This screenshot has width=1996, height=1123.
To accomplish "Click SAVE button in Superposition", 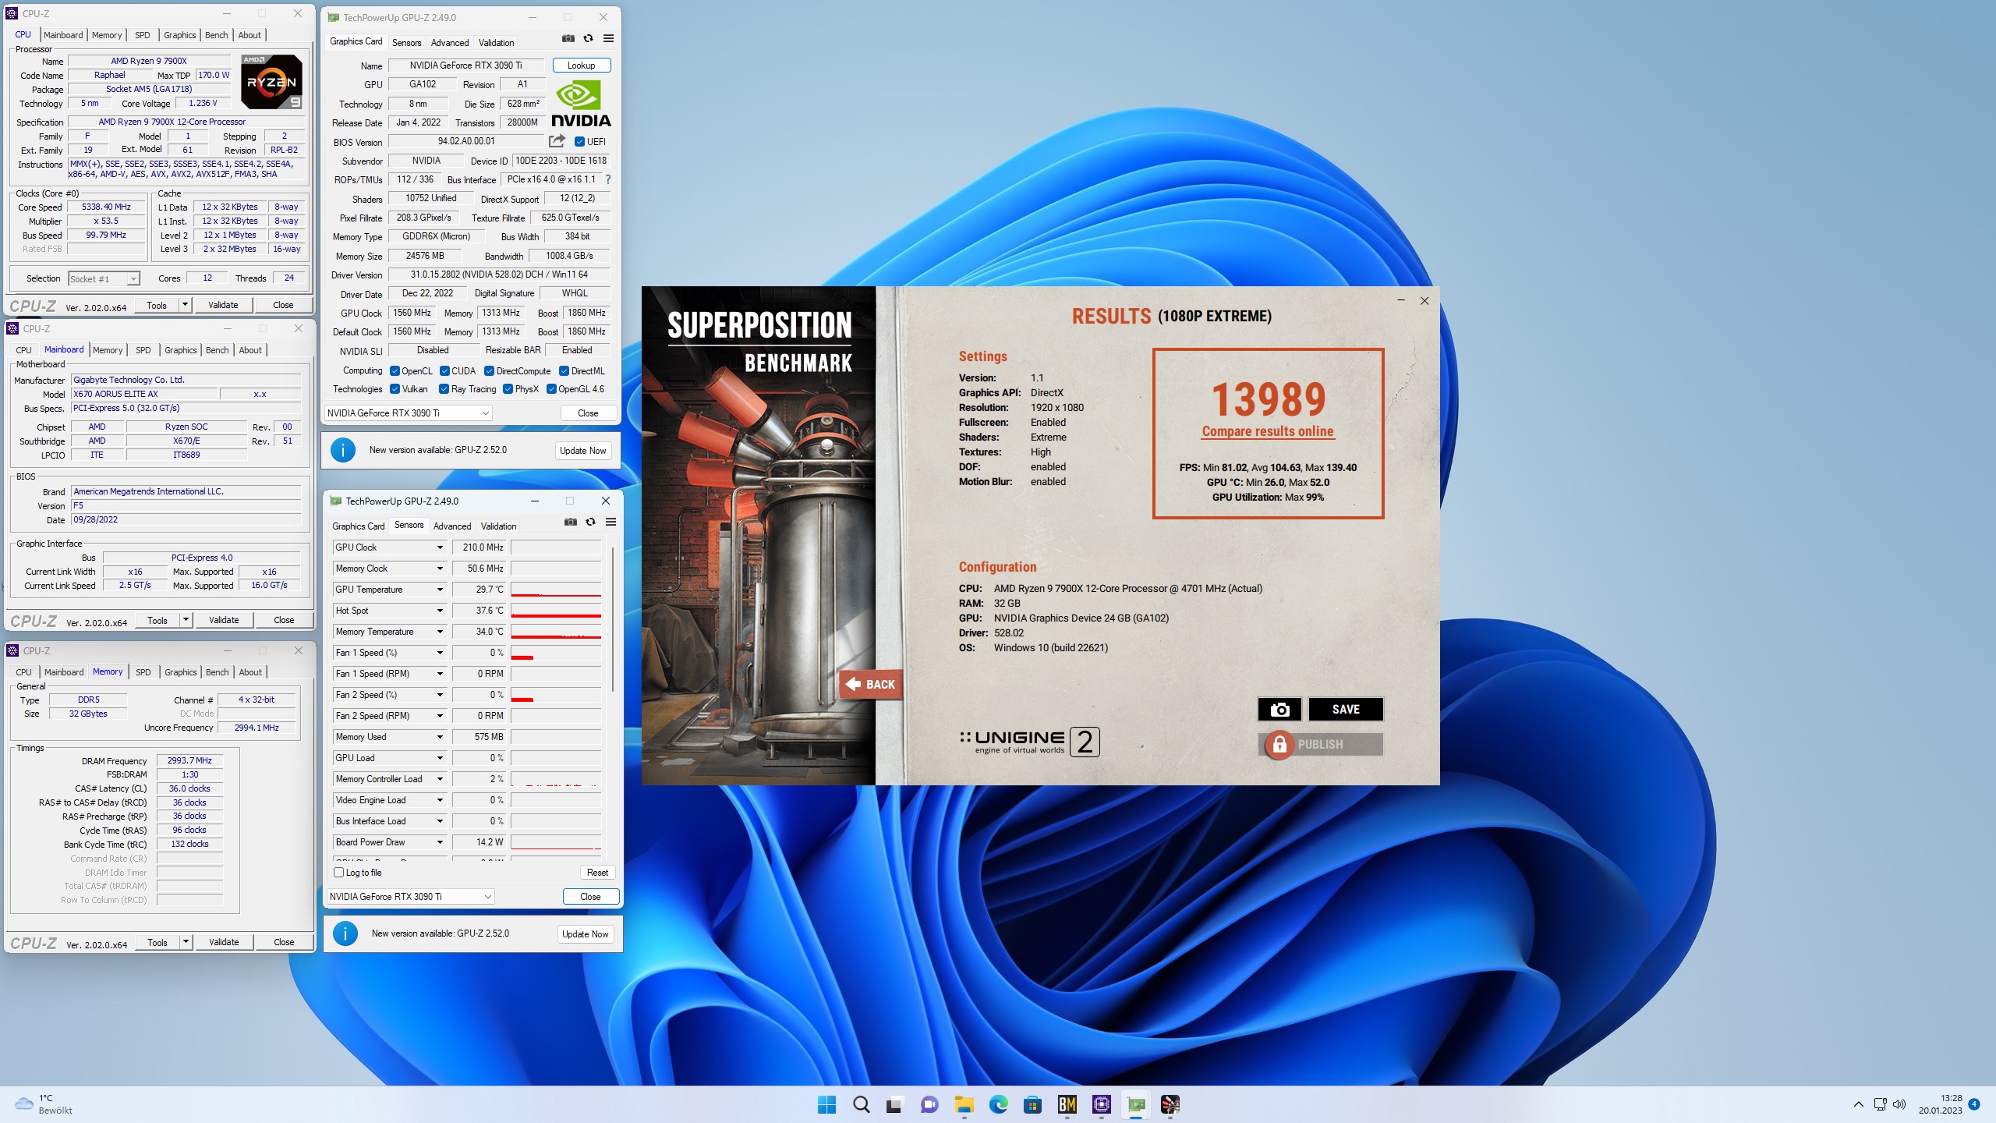I will tap(1346, 710).
